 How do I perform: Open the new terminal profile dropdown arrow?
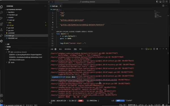[144, 49]
